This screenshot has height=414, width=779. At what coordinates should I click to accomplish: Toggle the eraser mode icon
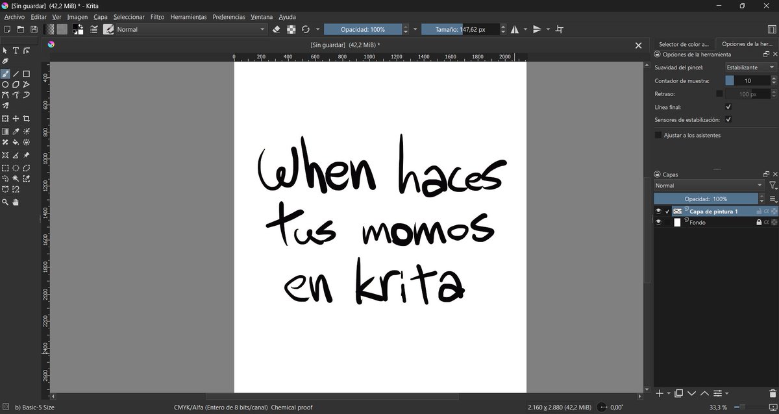(x=277, y=29)
